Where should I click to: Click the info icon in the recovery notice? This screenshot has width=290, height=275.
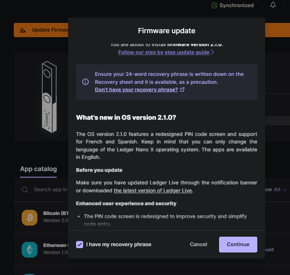point(85,82)
